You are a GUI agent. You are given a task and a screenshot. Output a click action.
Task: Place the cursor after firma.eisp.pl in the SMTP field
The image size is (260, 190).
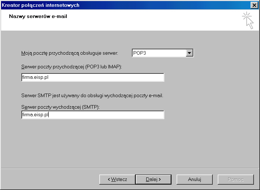49,115
